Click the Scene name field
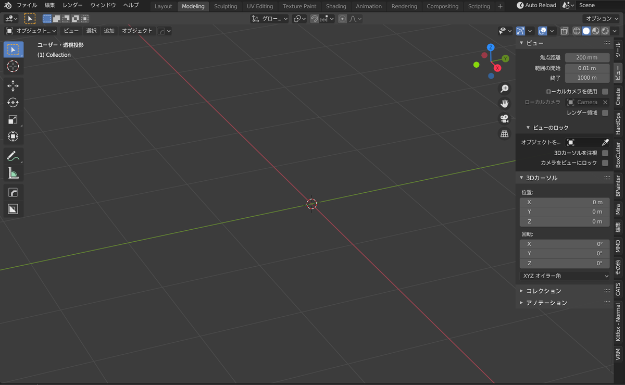625x385 pixels. click(601, 5)
